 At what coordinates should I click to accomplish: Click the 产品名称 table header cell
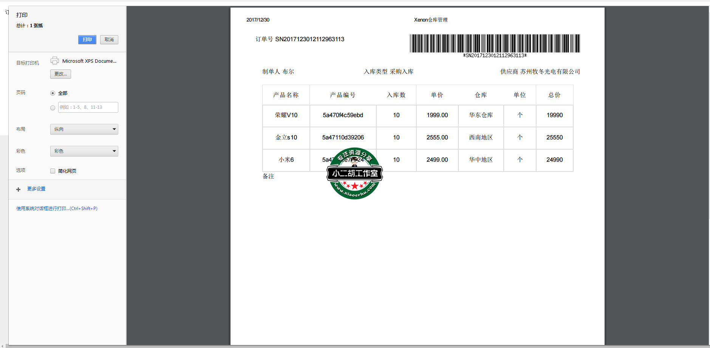pos(286,95)
